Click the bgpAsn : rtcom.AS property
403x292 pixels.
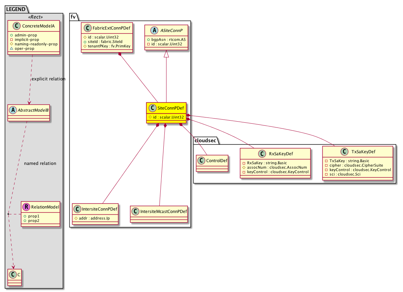(x=165, y=40)
